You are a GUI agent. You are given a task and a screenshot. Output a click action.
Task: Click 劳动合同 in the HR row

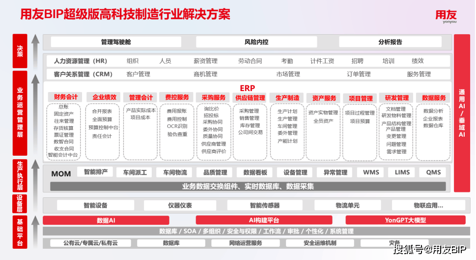click(x=250, y=61)
